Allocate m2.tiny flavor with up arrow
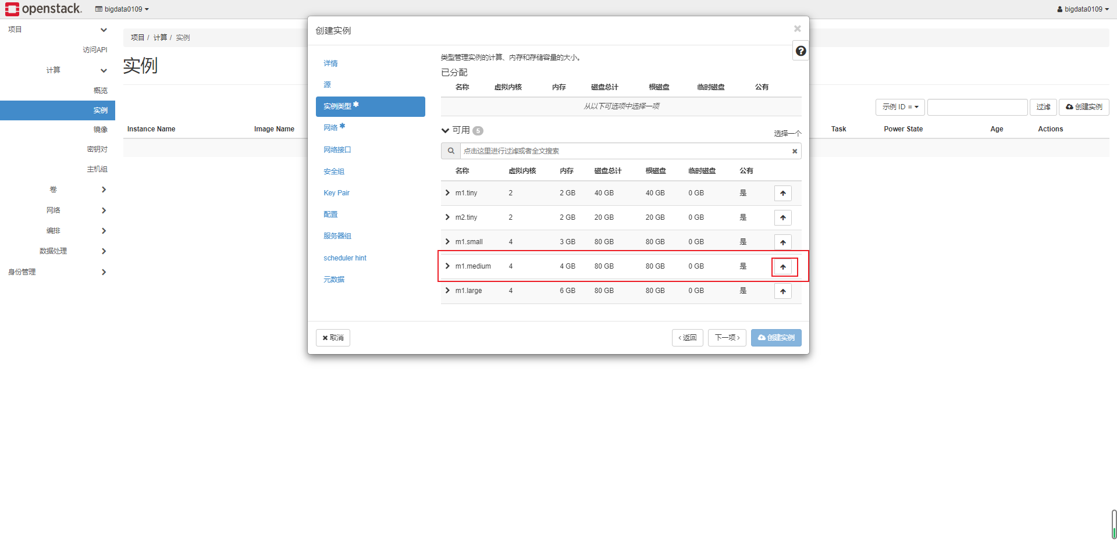The height and width of the screenshot is (550, 1117). tap(783, 217)
